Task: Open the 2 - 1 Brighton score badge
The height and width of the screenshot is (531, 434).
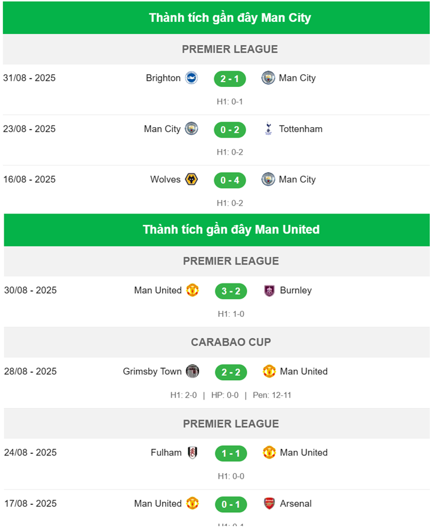Action: (x=230, y=79)
